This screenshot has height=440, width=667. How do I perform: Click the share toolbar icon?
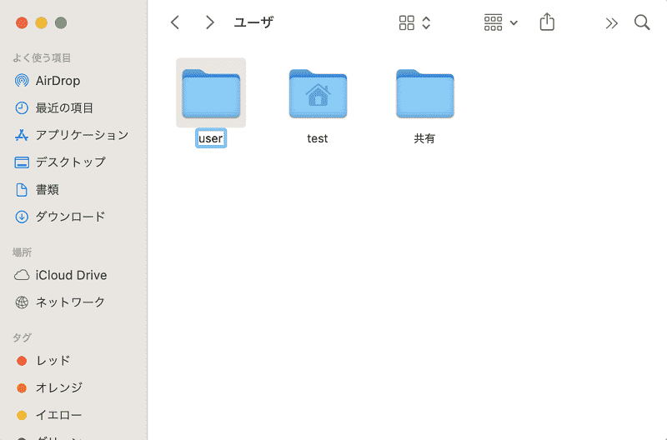(547, 22)
